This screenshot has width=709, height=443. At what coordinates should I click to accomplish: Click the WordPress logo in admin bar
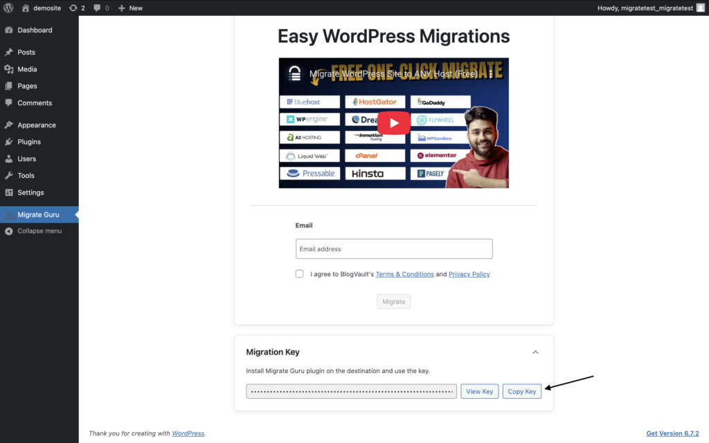point(9,8)
